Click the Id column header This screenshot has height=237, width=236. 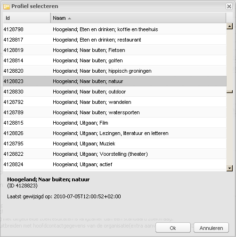[27, 18]
